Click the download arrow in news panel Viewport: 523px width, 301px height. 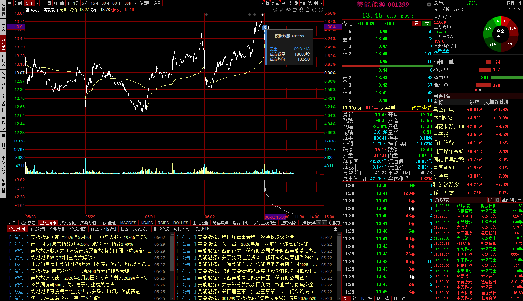pyautogui.click(x=336, y=229)
